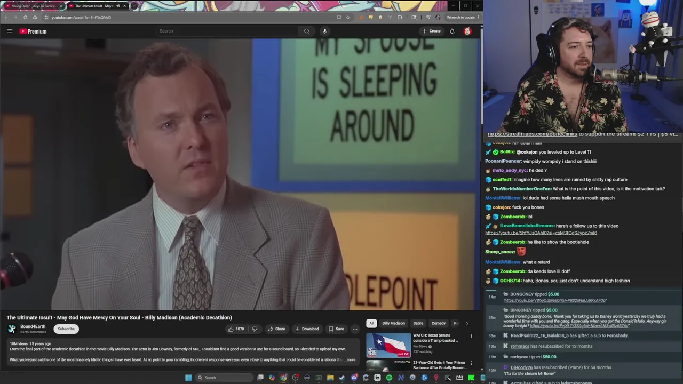This screenshot has width=683, height=384.
Task: Open YouTube notifications bell
Action: [x=452, y=31]
